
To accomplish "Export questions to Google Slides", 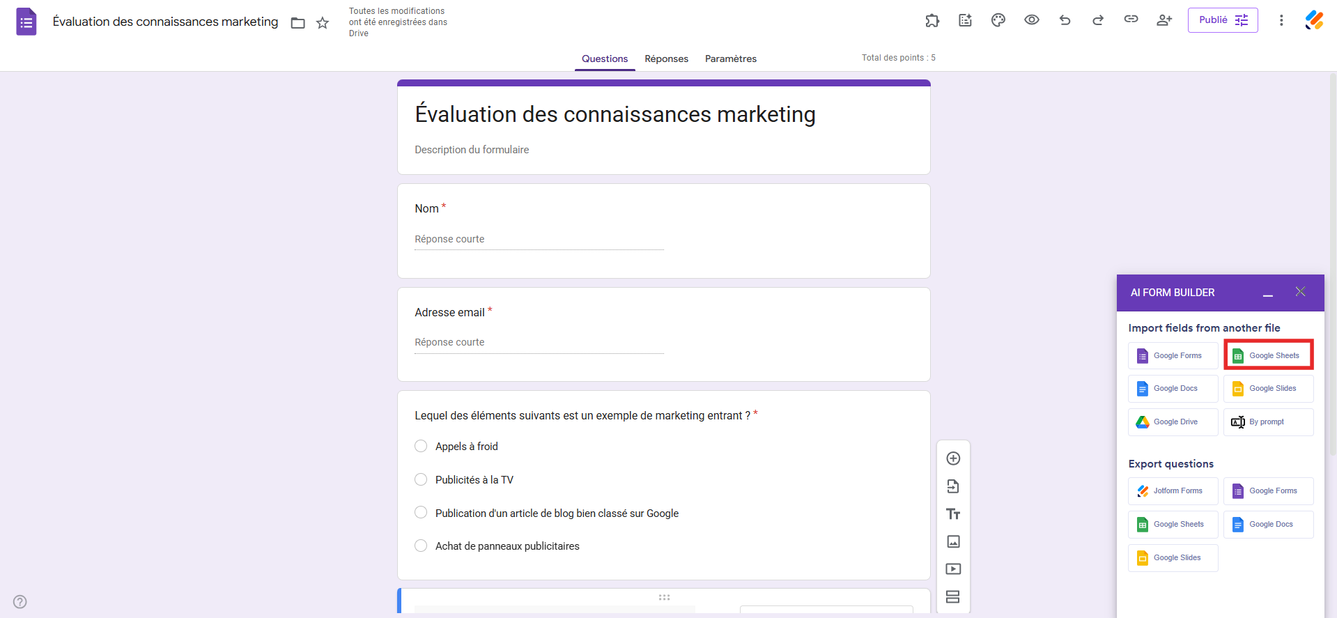I will coord(1173,558).
